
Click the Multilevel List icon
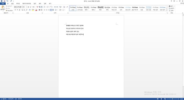51,7
